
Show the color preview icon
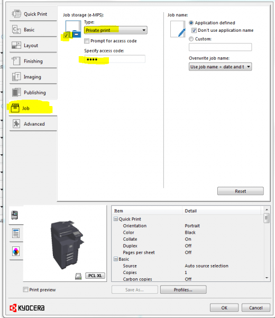pos(16,251)
